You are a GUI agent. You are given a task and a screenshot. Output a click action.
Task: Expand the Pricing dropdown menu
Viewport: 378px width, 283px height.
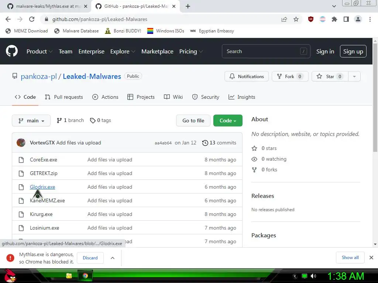(191, 52)
